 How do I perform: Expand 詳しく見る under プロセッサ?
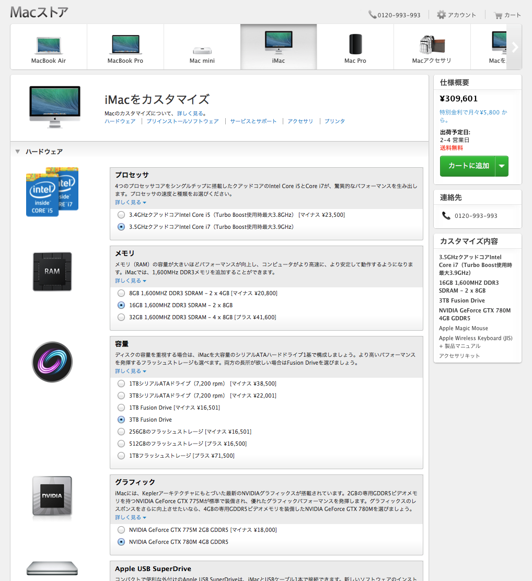[131, 202]
